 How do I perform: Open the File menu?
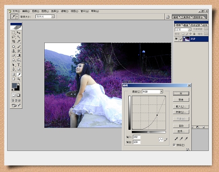(x=16, y=11)
